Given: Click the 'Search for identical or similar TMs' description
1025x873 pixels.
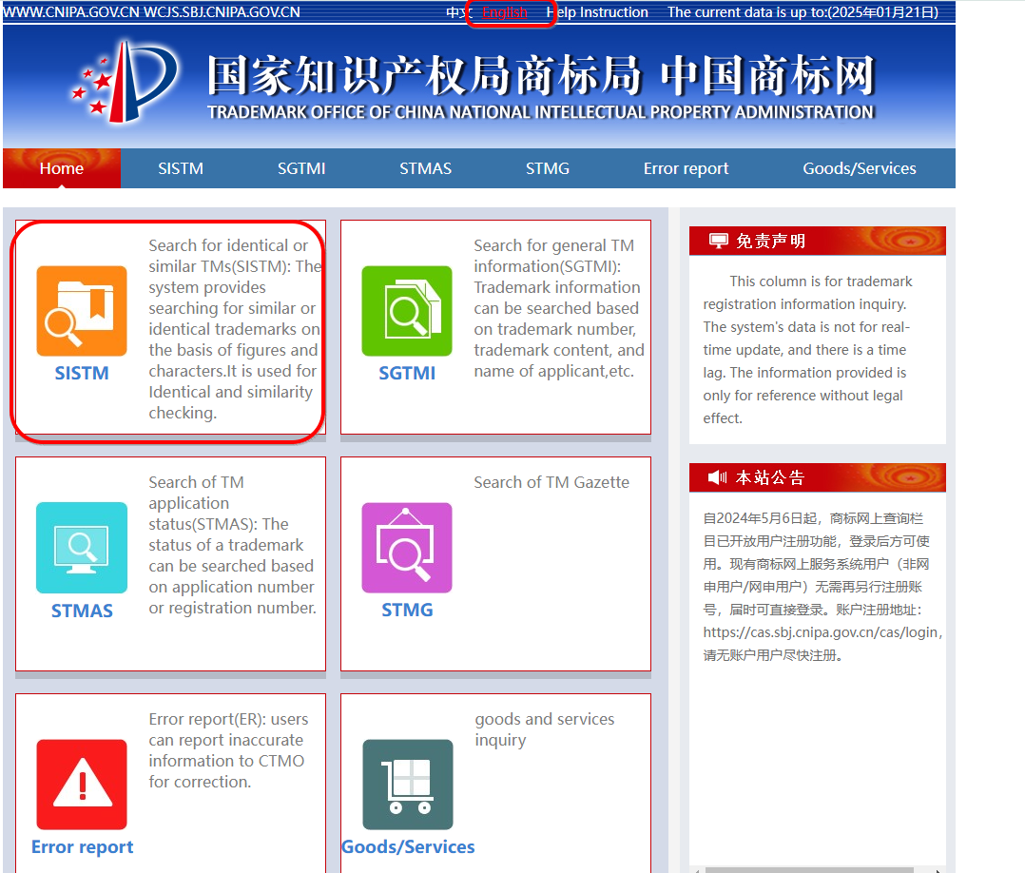Looking at the screenshot, I should click(235, 329).
